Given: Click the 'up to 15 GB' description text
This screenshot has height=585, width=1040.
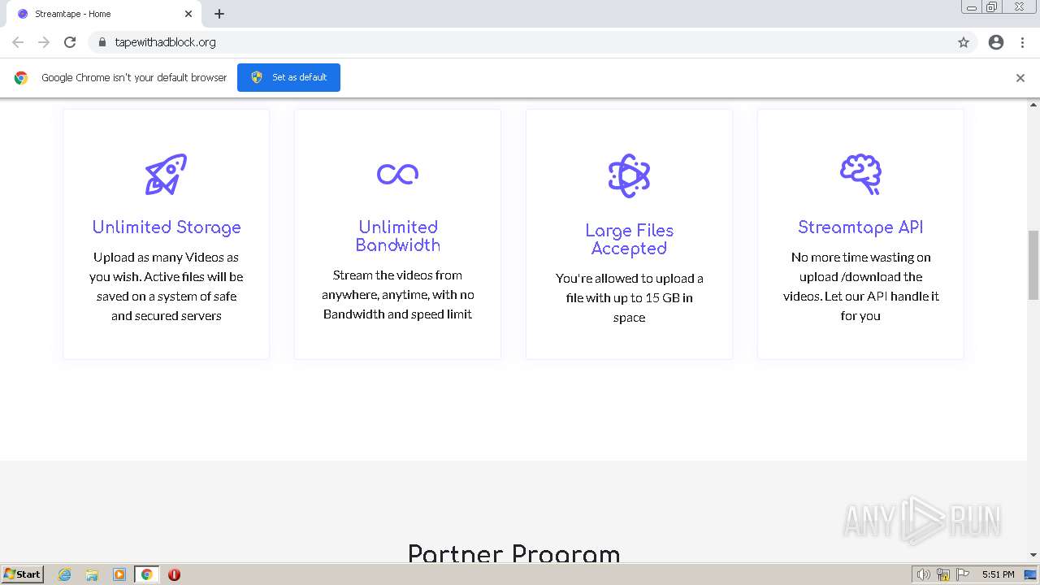Looking at the screenshot, I should pyautogui.click(x=629, y=297).
